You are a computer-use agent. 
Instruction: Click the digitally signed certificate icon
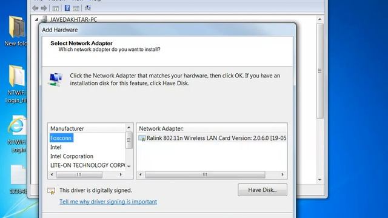click(x=51, y=191)
